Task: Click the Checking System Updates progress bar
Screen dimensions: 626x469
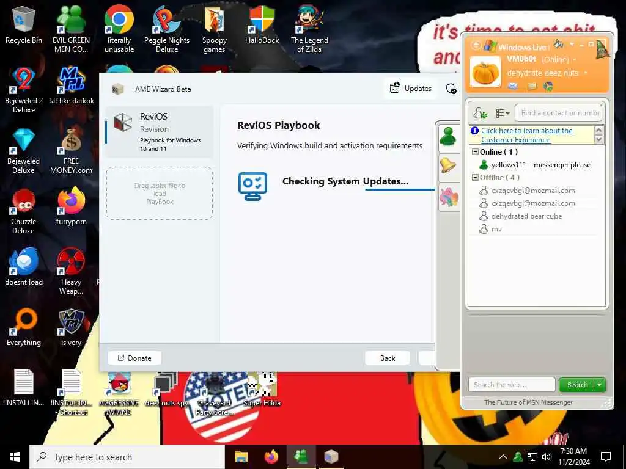Action: pos(400,189)
